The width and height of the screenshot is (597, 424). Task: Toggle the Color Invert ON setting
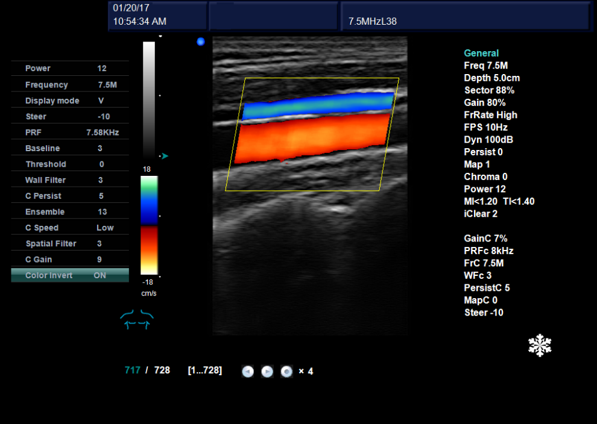click(x=70, y=275)
